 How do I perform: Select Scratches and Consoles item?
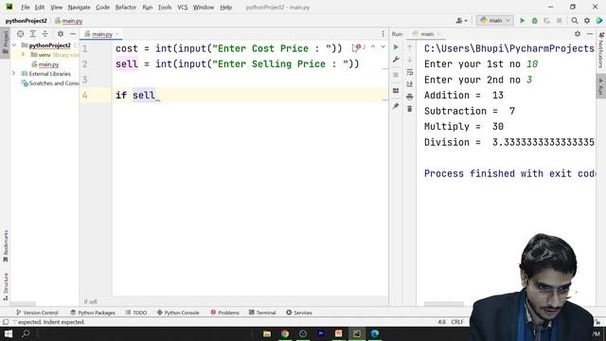point(50,83)
